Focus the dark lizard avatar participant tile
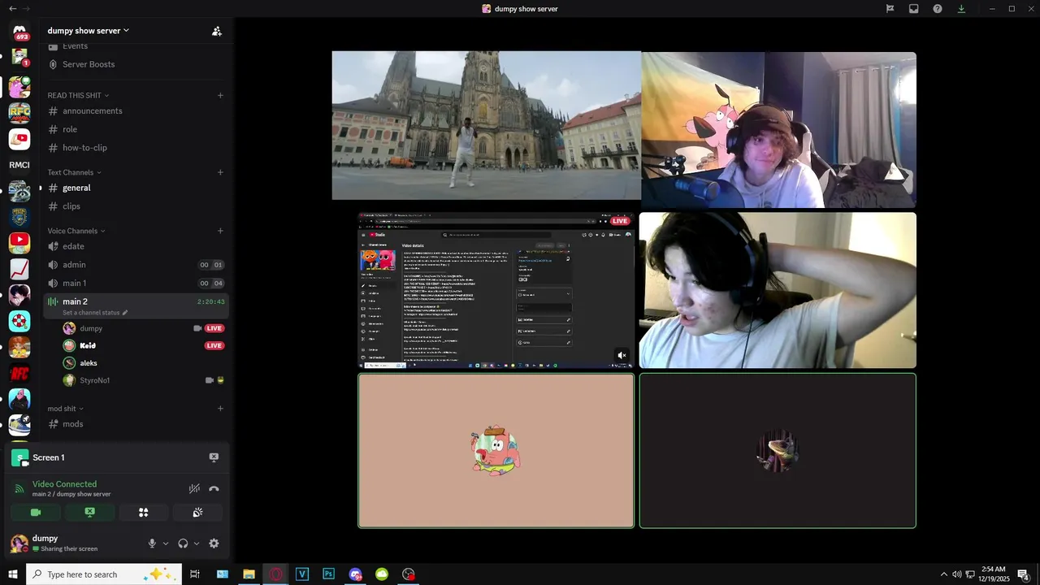The image size is (1040, 585). click(x=778, y=450)
